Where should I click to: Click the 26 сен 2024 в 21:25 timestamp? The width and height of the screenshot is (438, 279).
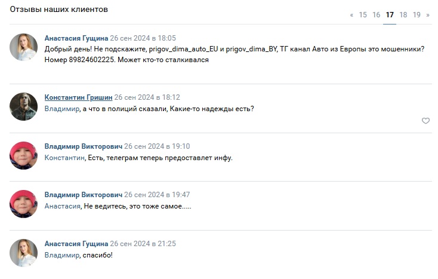(143, 244)
